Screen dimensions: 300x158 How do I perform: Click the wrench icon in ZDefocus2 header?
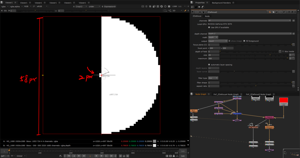click(203, 12)
